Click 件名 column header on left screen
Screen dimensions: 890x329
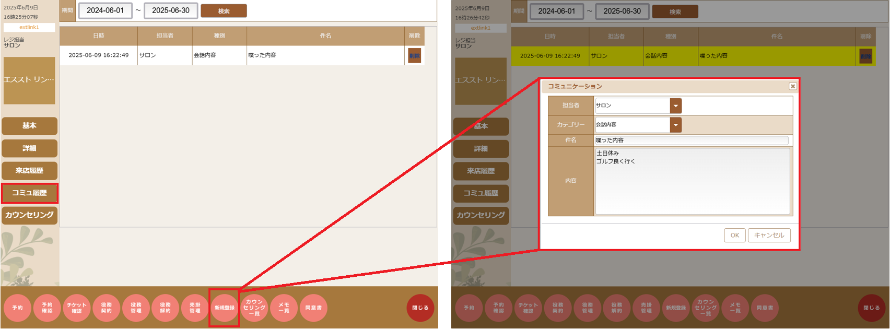click(x=325, y=36)
